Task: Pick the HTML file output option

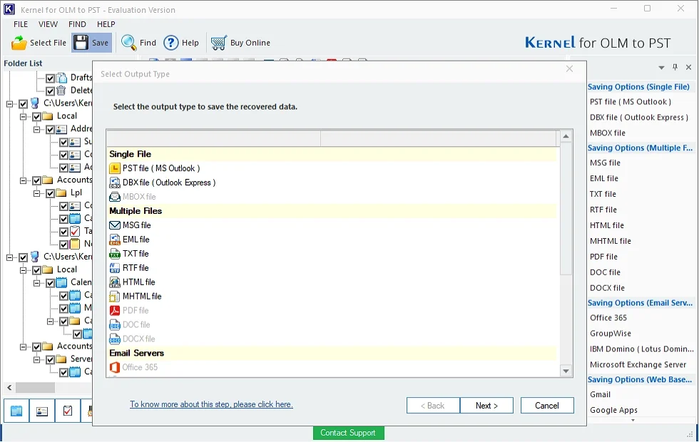Action: pyautogui.click(x=138, y=282)
